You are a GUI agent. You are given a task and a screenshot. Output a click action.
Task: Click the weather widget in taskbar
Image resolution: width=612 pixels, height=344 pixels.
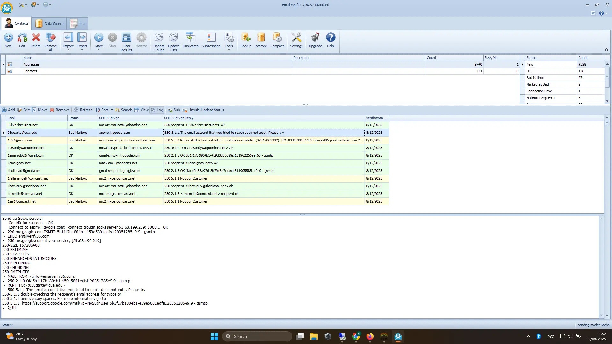(x=22, y=336)
